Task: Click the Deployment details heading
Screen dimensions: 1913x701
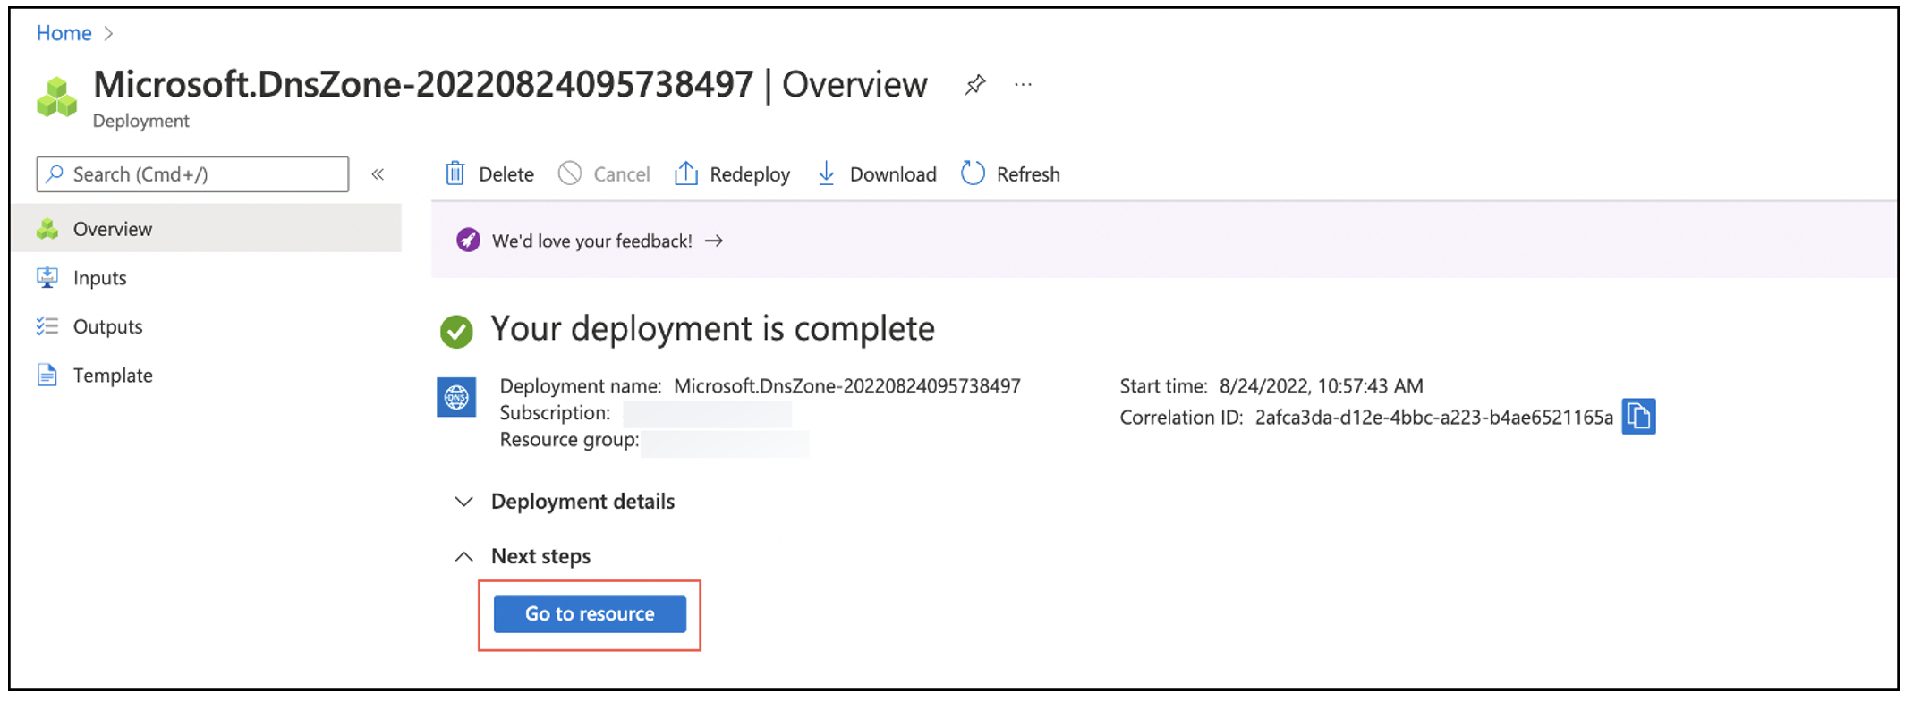Action: click(x=582, y=502)
